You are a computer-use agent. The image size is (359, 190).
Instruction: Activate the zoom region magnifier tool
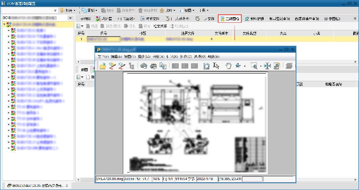pos(254,66)
